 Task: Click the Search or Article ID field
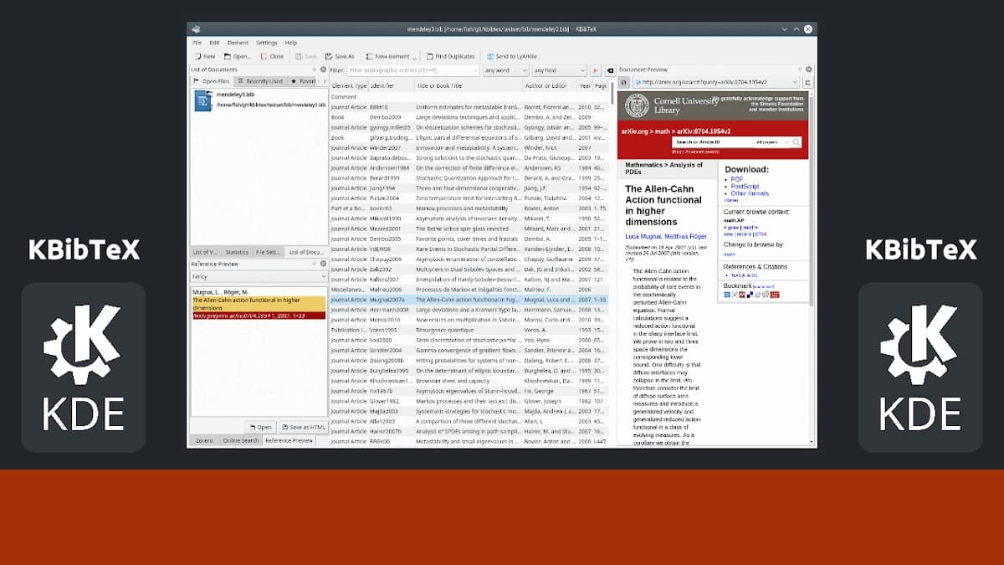pyautogui.click(x=710, y=142)
